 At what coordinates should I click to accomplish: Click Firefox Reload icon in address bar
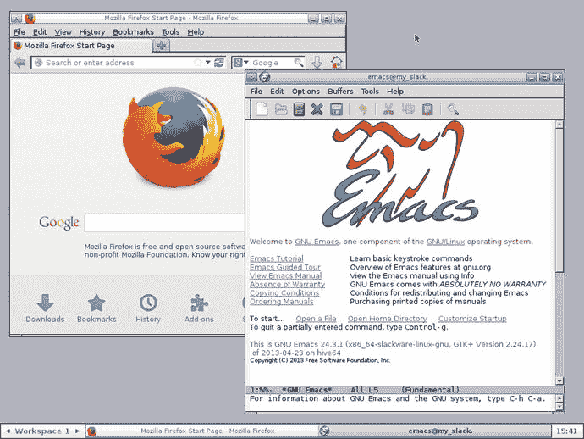click(219, 62)
